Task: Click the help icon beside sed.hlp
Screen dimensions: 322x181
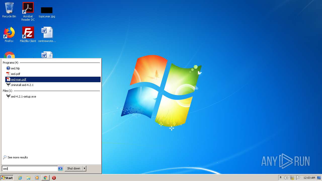Action: 8,68
